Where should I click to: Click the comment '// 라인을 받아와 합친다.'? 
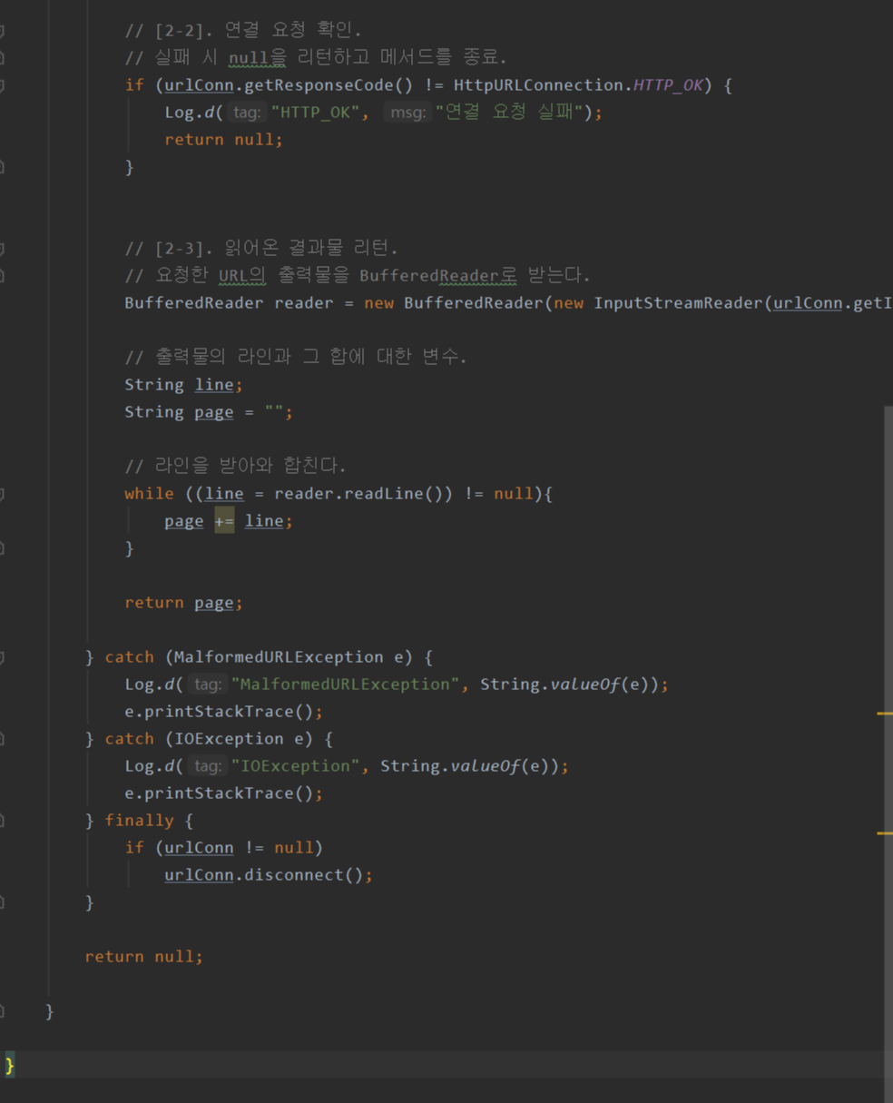(235, 467)
